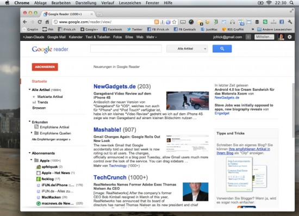299x216 pixels.
Task: Click the blue search magnifier button
Action: pyautogui.click(x=222, y=48)
